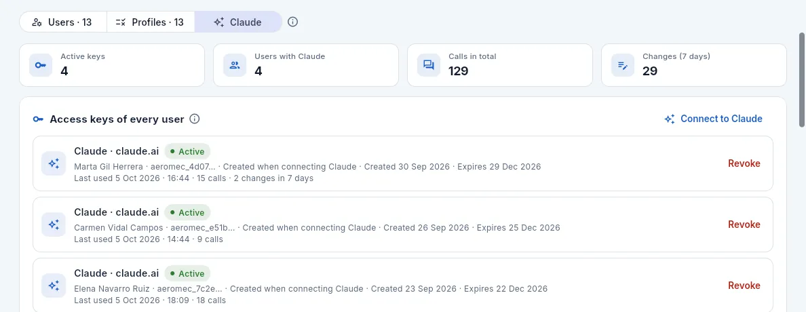Click the Active badge in Elena Navarro Ruiz's row
This screenshot has height=312, width=806.
[x=187, y=273]
